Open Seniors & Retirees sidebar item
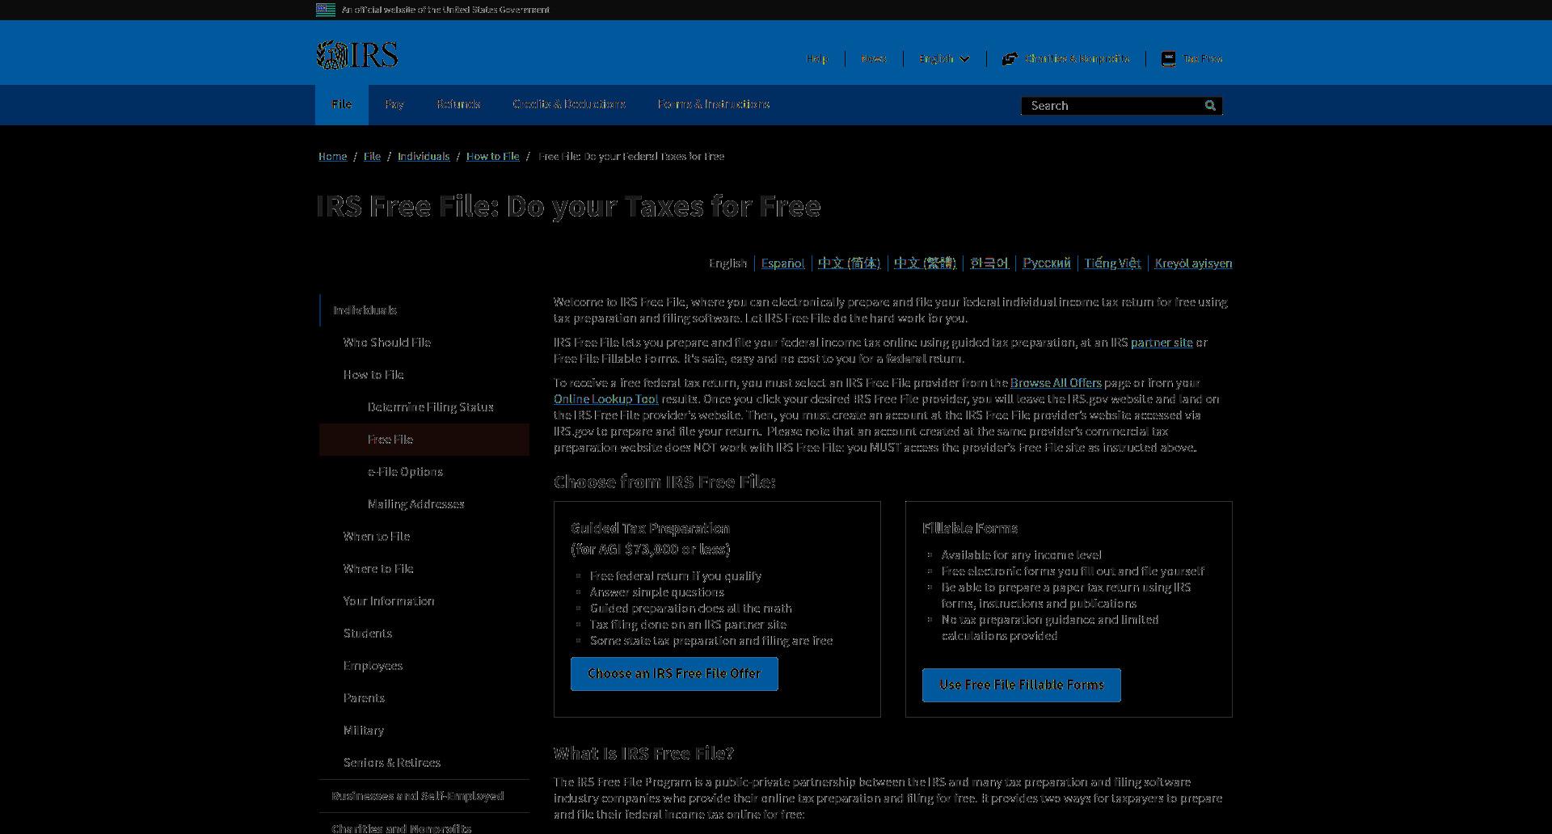Image resolution: width=1552 pixels, height=834 pixels. (391, 763)
